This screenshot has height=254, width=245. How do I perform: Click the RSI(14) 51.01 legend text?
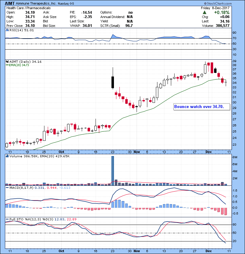[21, 30]
